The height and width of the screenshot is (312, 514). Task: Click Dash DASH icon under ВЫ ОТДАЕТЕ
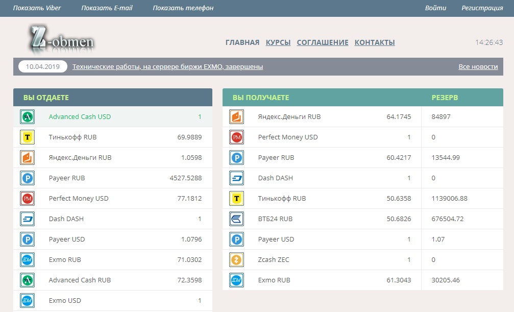[27, 219]
